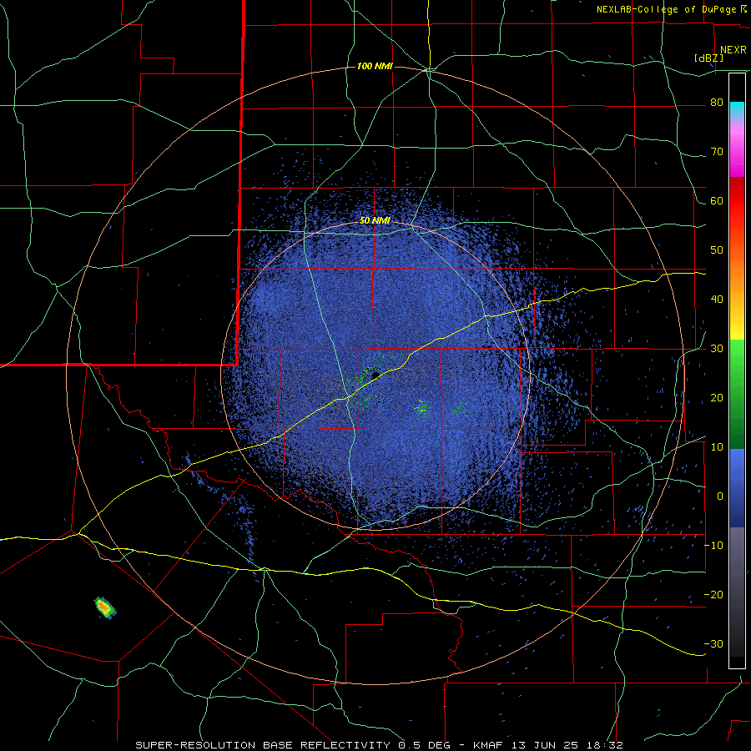The height and width of the screenshot is (751, 751).
Task: Click the Super-Resolution Base Reflectivity caption
Action: click(x=380, y=745)
